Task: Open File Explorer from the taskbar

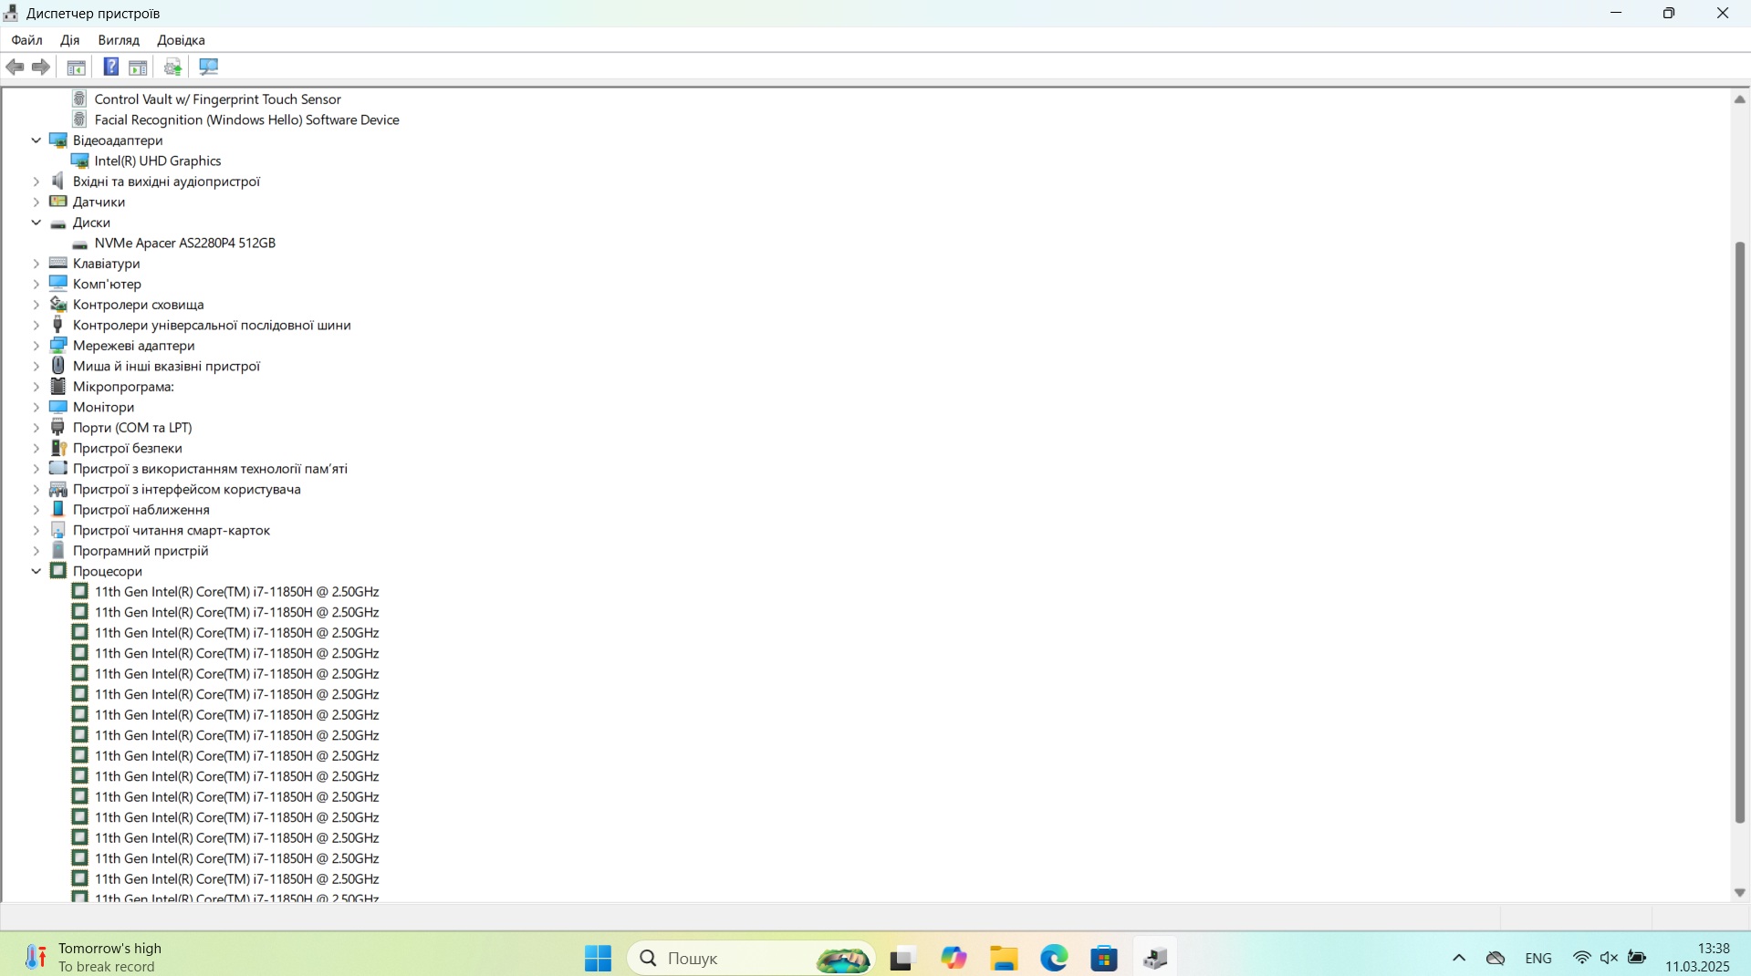Action: (1004, 958)
